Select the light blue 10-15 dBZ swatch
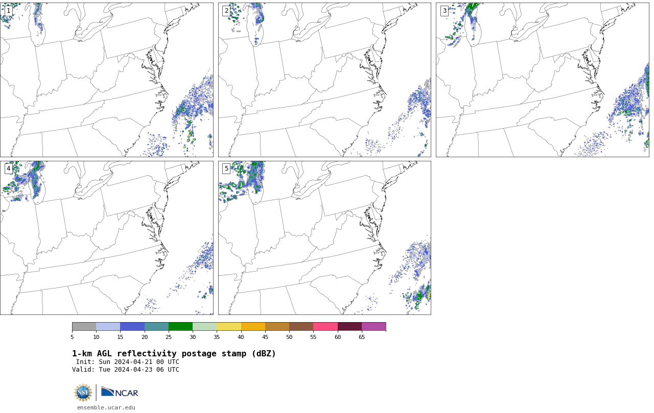654x413 pixels. [x=108, y=327]
